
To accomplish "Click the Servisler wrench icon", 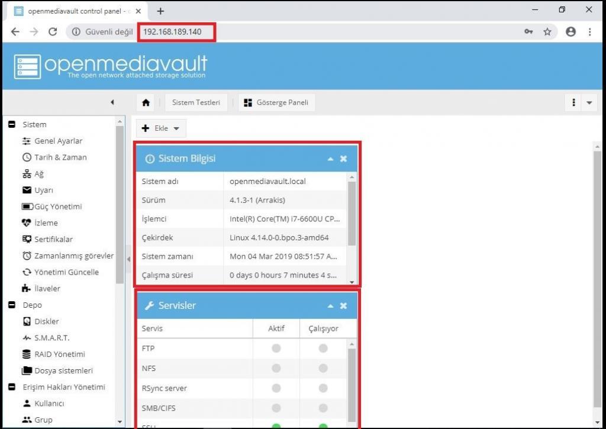I will tap(150, 306).
